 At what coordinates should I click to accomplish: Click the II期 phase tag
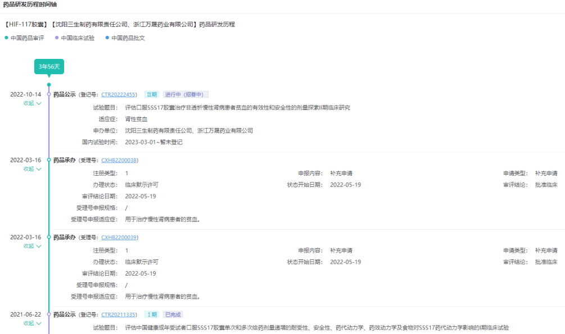coord(152,94)
